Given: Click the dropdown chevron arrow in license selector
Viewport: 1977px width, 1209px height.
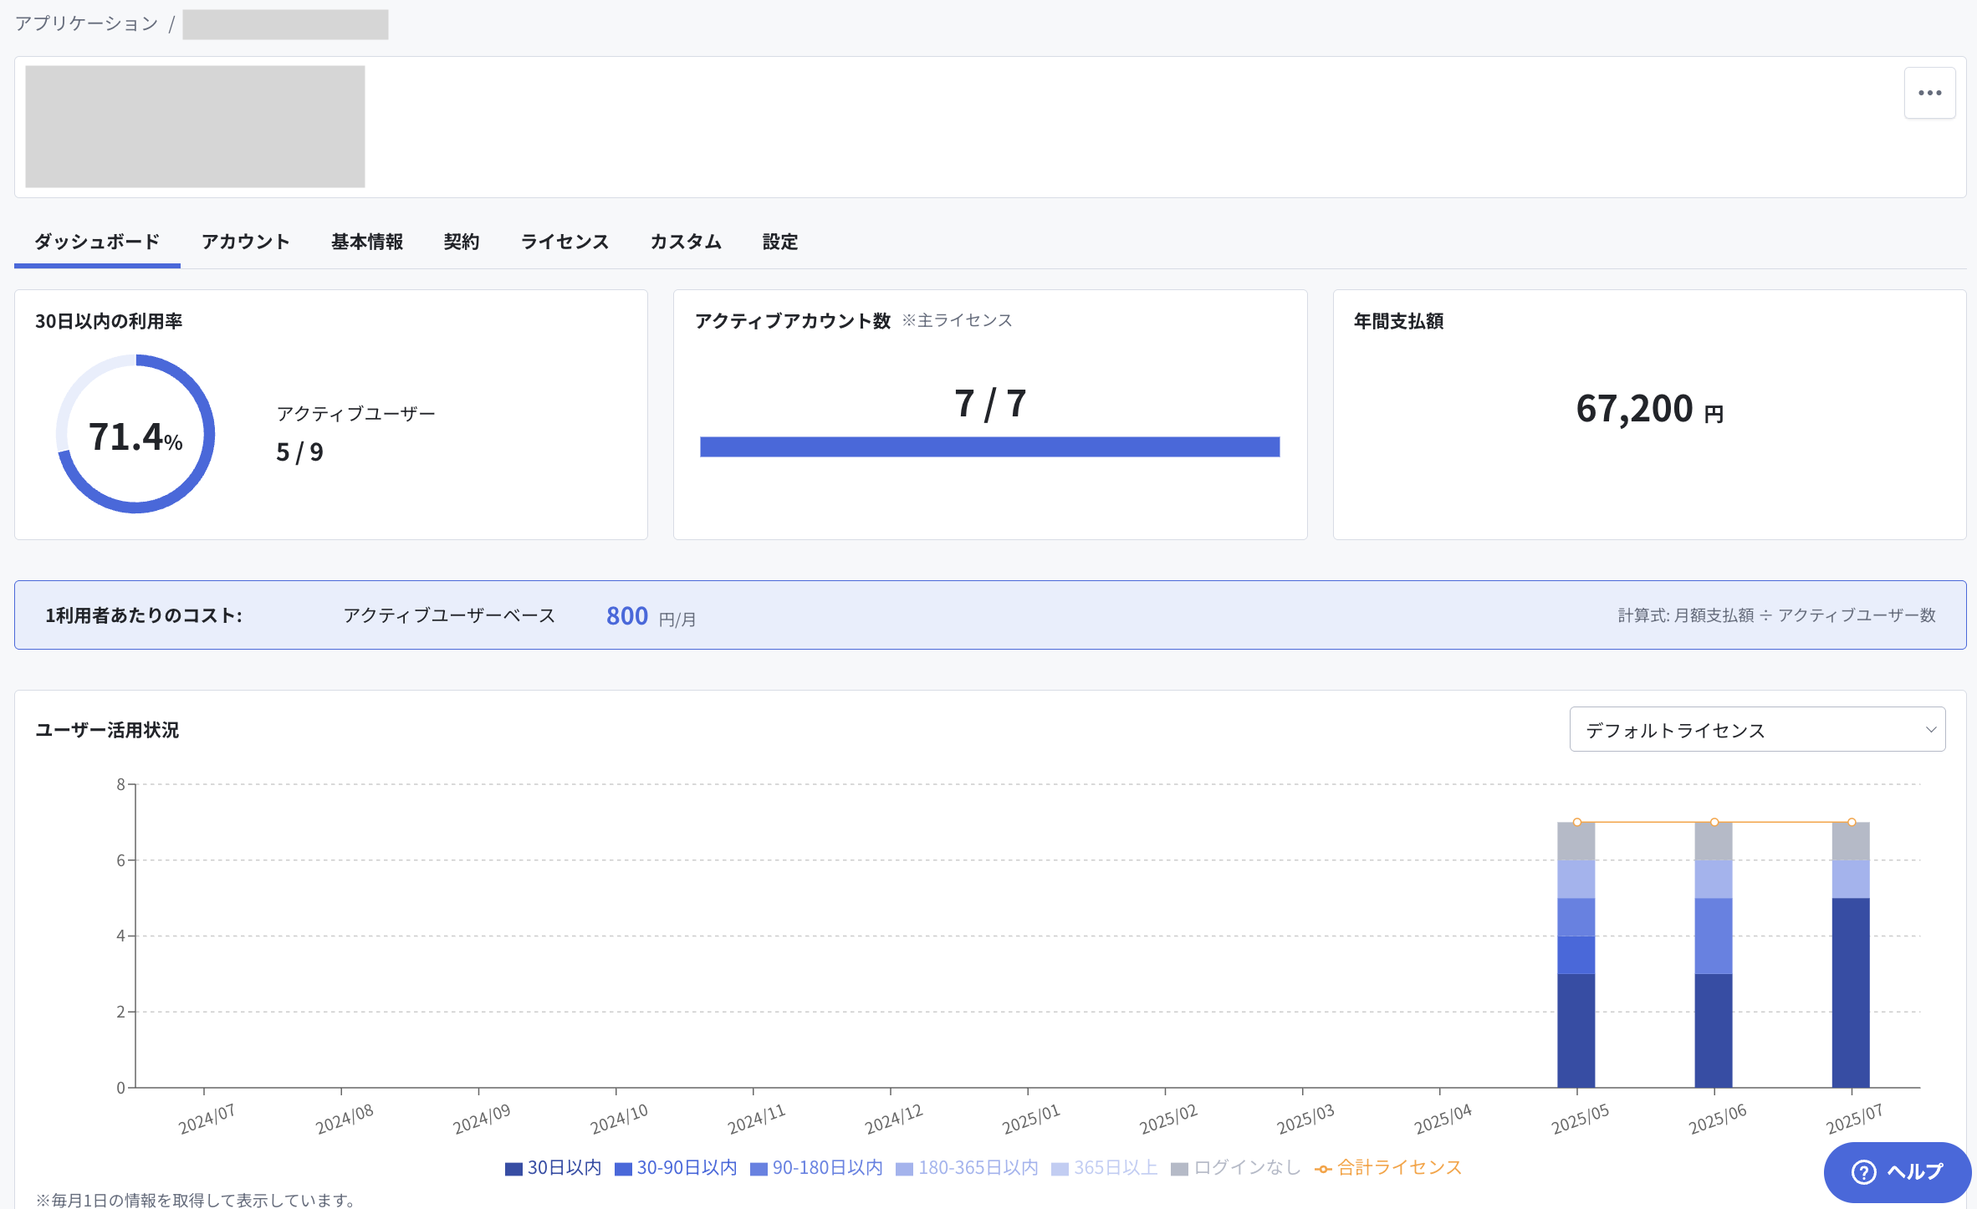Looking at the screenshot, I should click(x=1931, y=730).
